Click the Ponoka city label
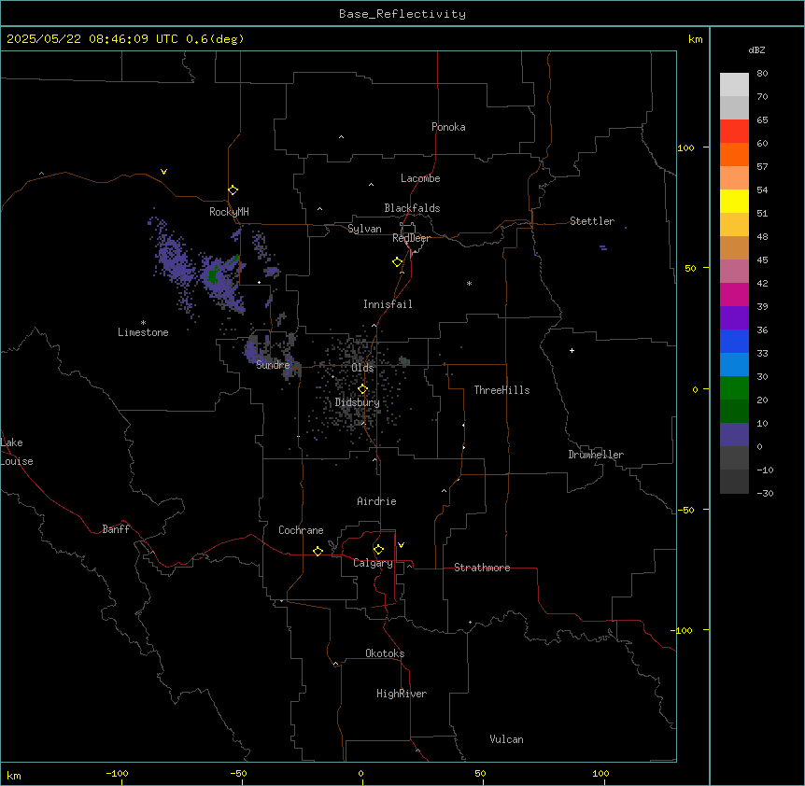 click(x=448, y=127)
